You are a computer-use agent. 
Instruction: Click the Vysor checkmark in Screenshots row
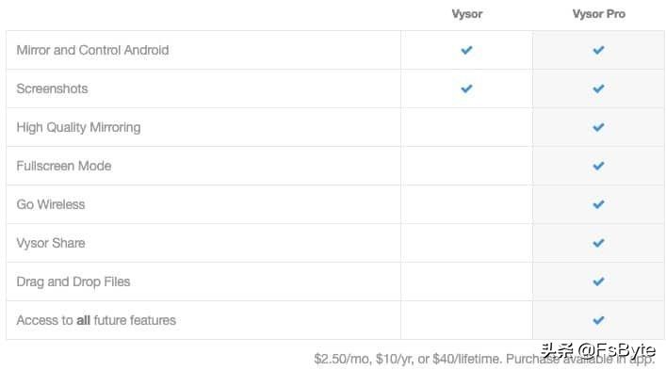tap(466, 88)
